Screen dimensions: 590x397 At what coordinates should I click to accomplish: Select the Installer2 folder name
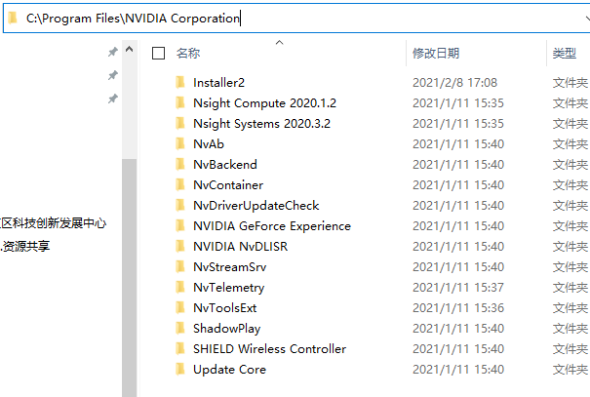coord(218,82)
